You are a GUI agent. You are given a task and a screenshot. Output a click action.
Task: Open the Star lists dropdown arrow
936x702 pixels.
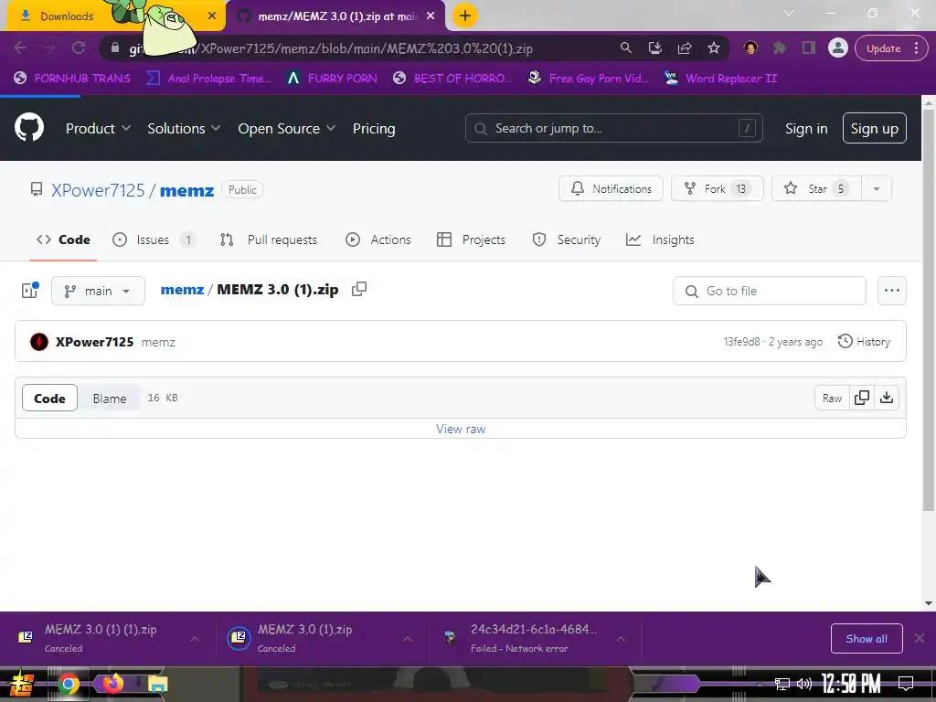[877, 188]
